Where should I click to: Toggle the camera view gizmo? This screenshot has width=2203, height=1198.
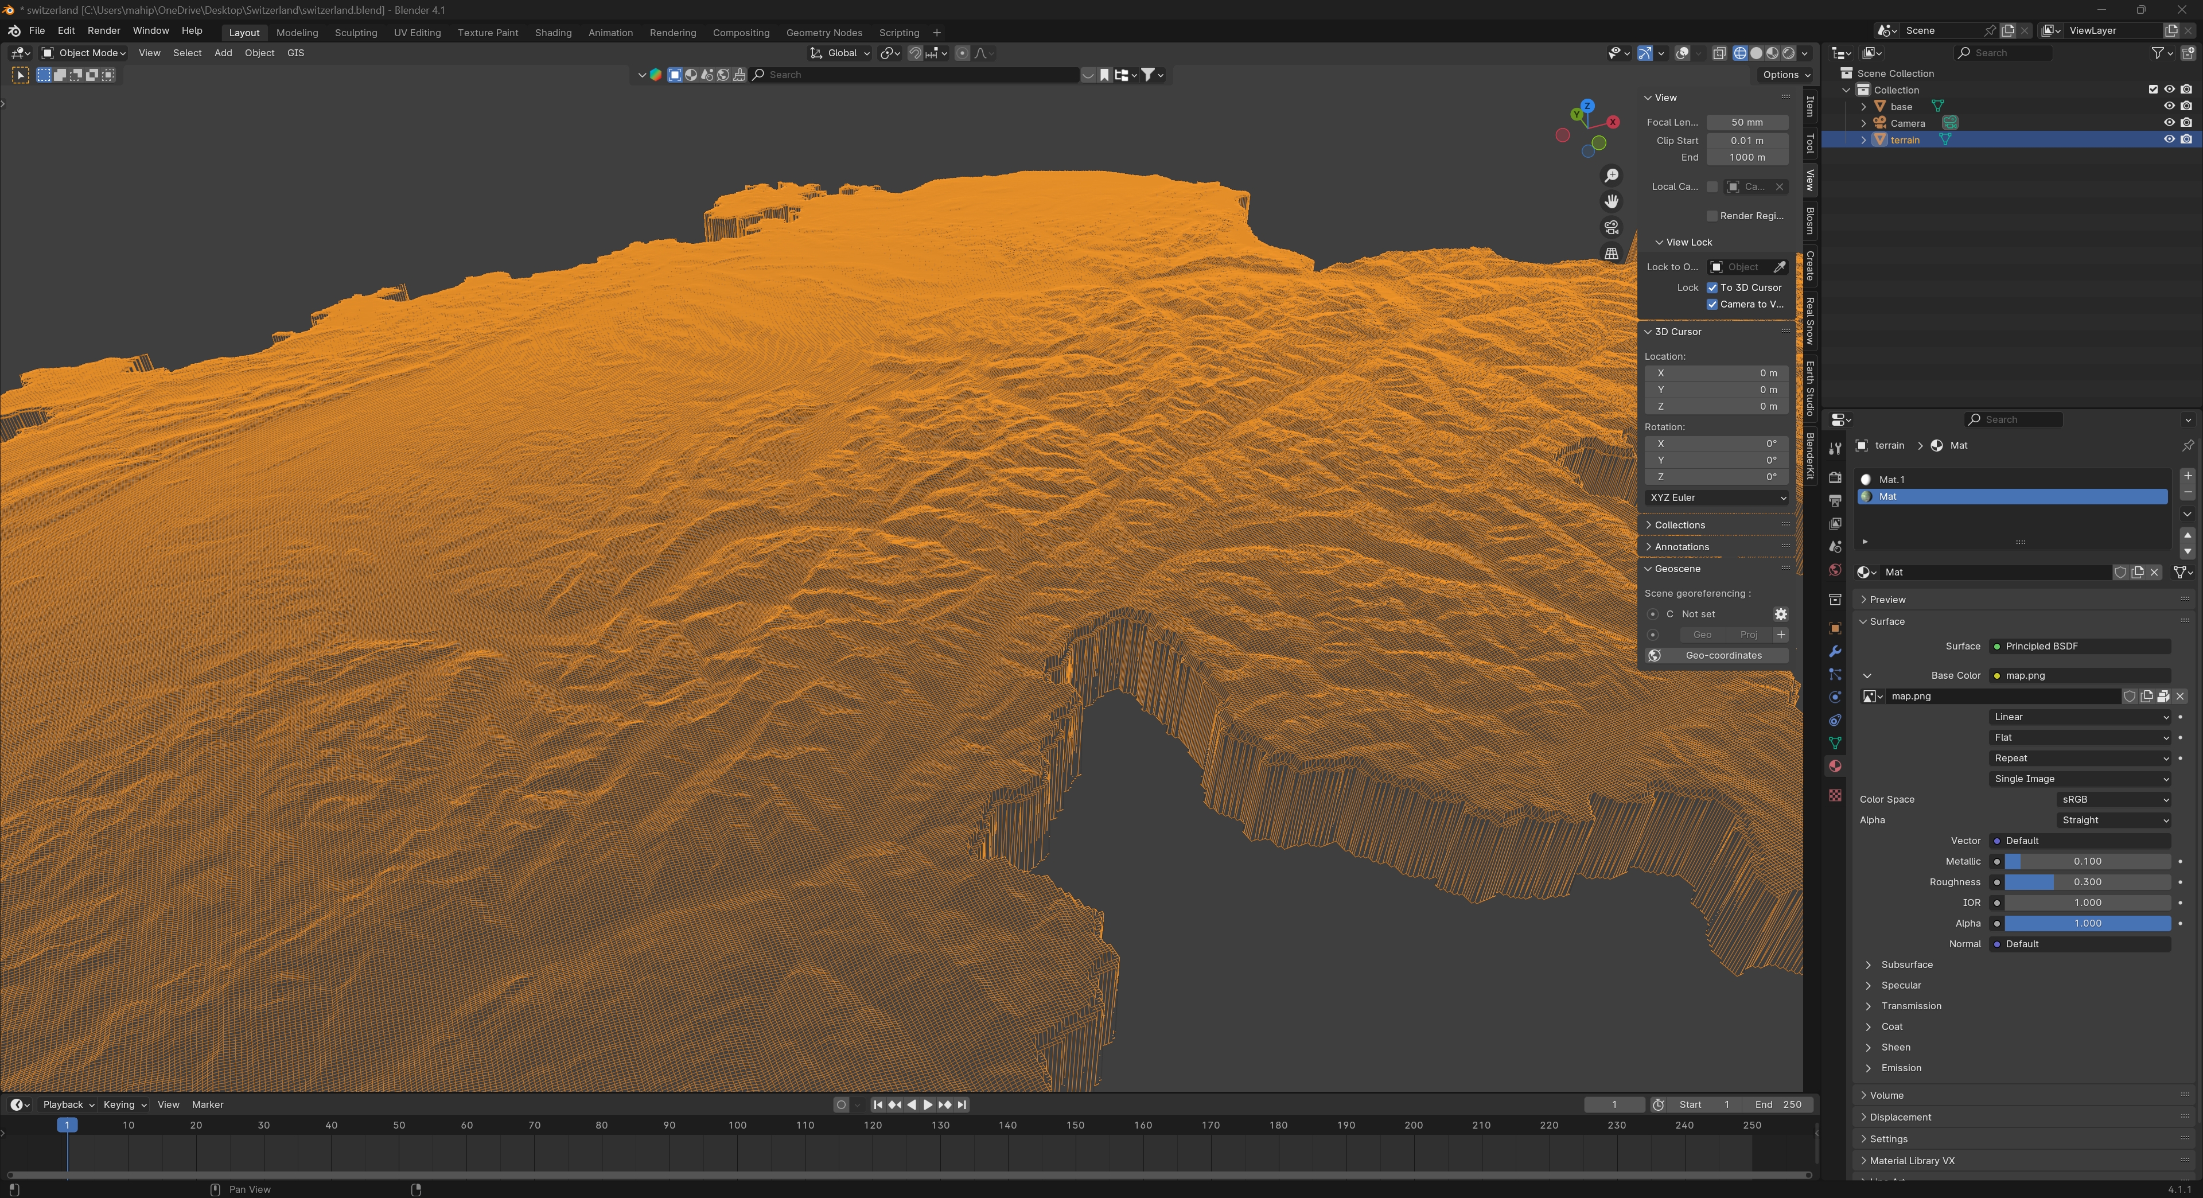(x=1611, y=227)
